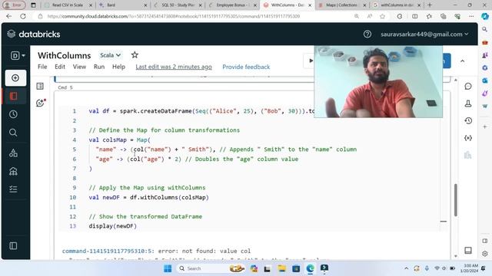Open the Help menu
492x276 pixels.
(x=118, y=67)
